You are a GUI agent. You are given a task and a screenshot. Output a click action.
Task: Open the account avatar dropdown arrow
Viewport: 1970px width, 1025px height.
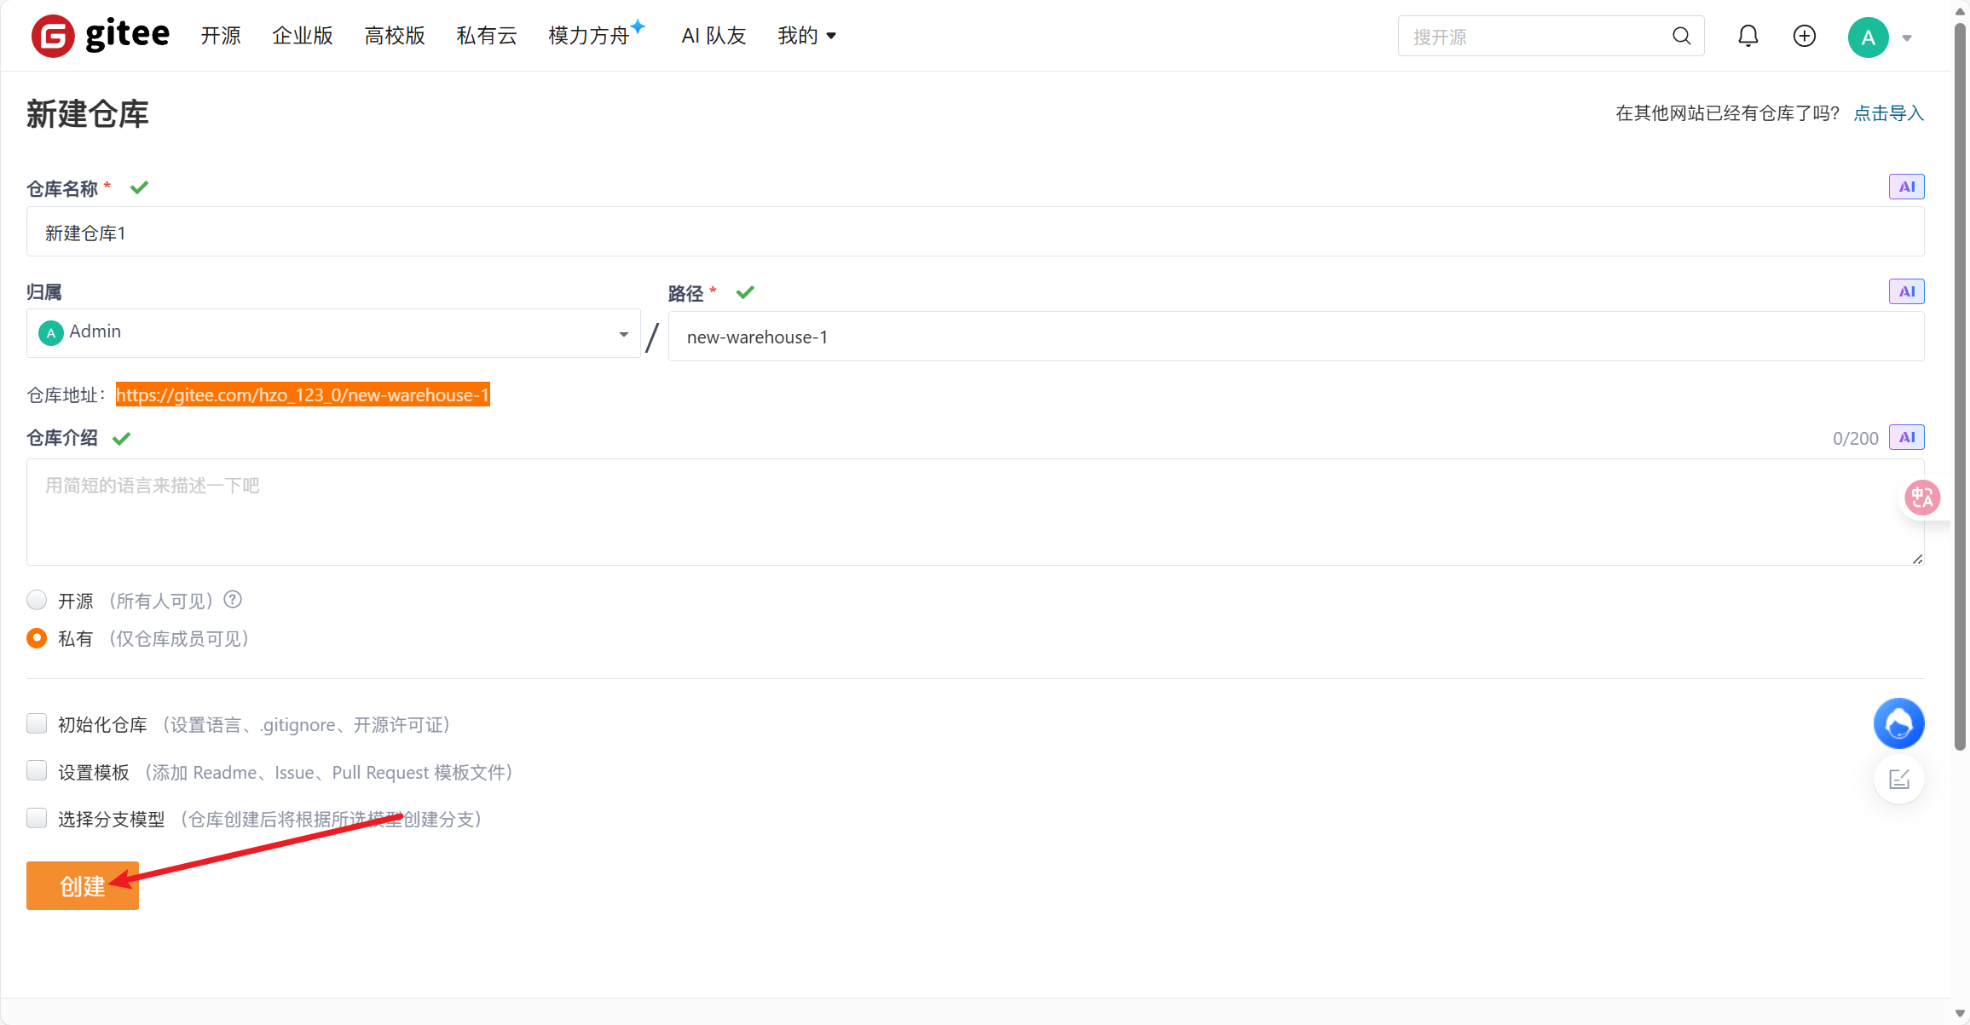[x=1908, y=38]
